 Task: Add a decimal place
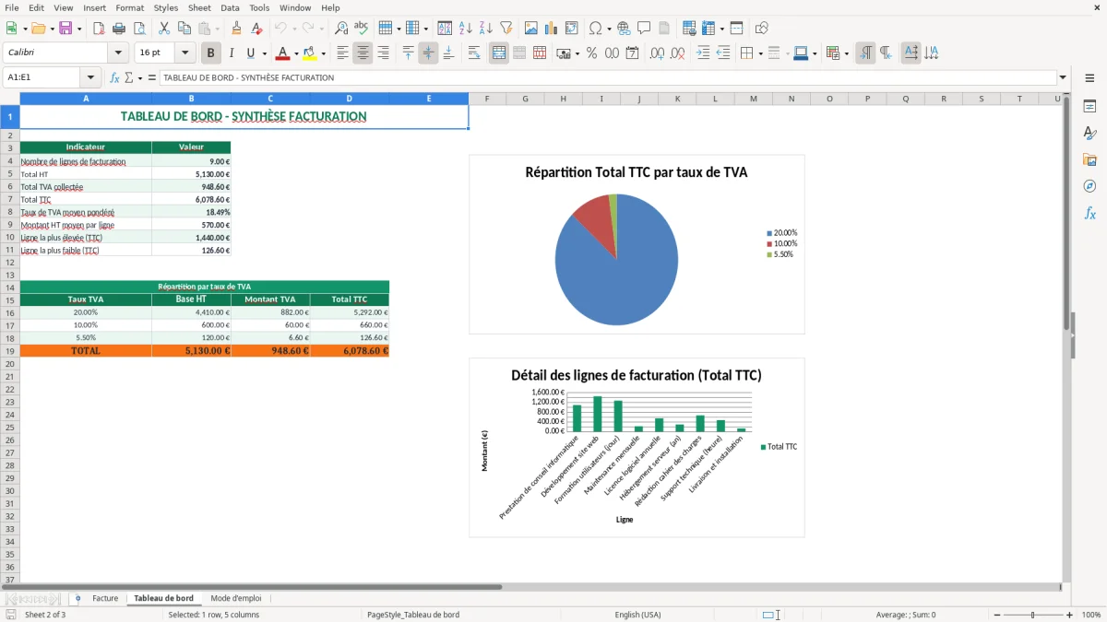[657, 53]
